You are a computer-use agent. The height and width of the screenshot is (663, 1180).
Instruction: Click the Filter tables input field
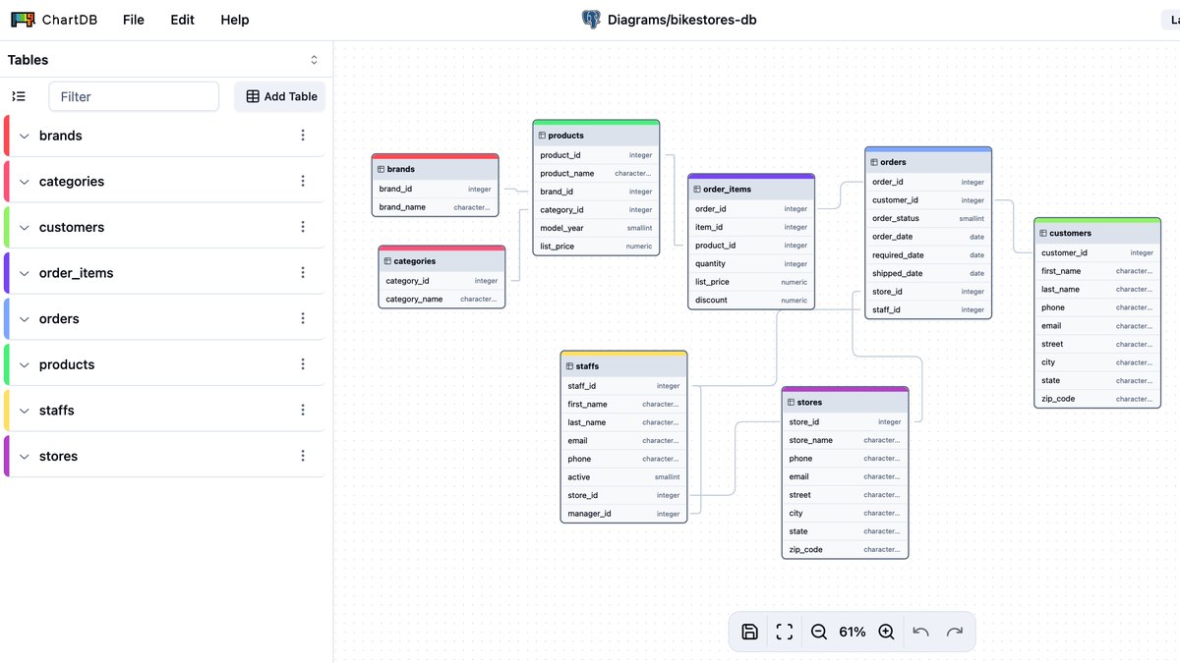point(134,96)
